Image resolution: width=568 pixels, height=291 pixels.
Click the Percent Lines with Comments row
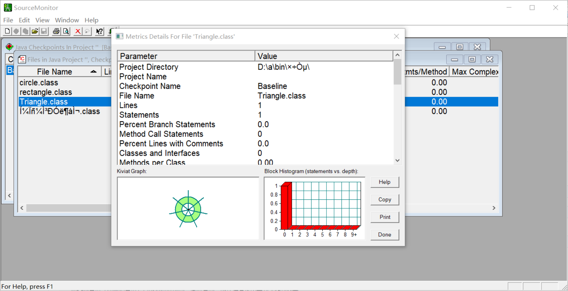[255, 144]
